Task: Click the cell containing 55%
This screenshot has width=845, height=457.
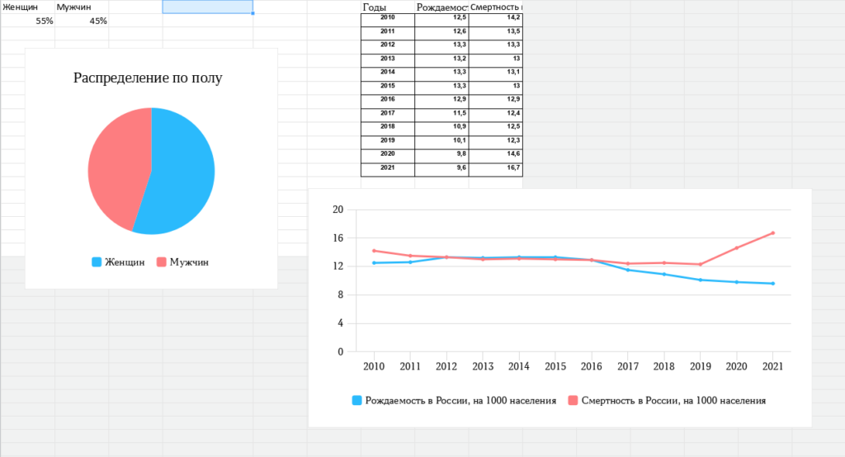Action: [x=27, y=21]
